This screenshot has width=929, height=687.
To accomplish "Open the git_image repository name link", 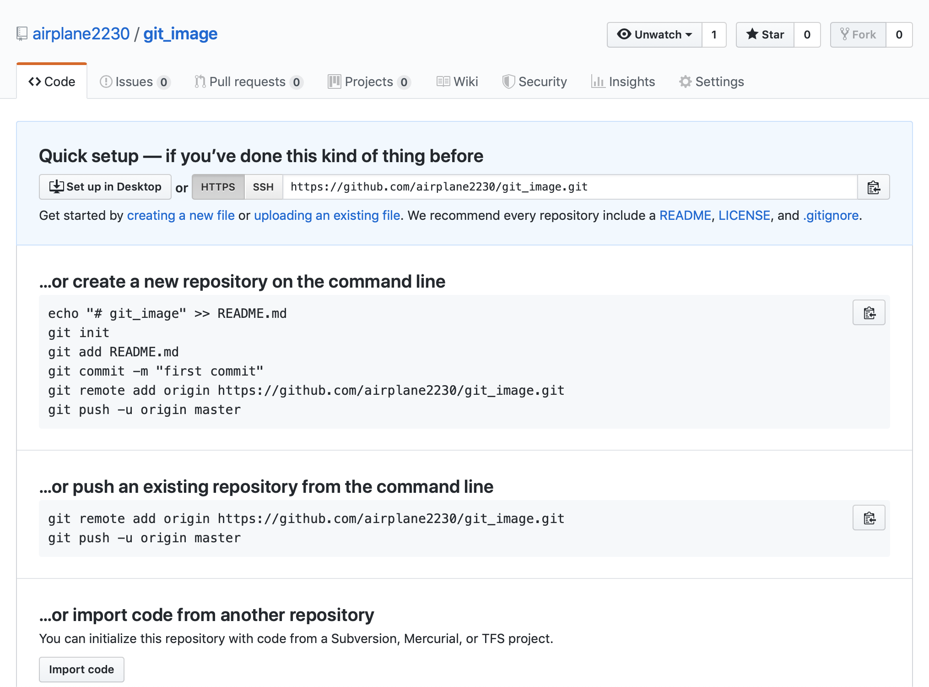I will (x=180, y=34).
